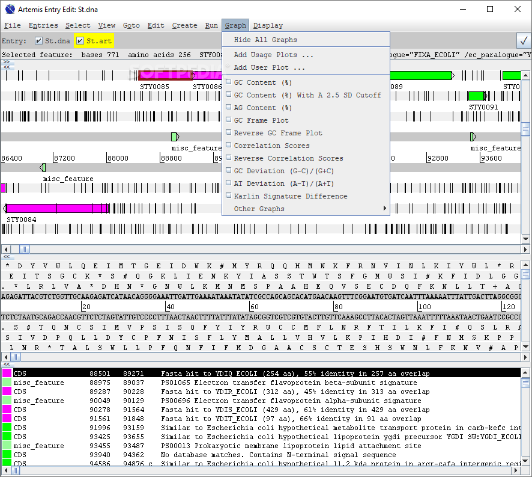Image resolution: width=532 pixels, height=477 pixels.
Task: Click the feature list scroll left arrow
Action: 6,470
